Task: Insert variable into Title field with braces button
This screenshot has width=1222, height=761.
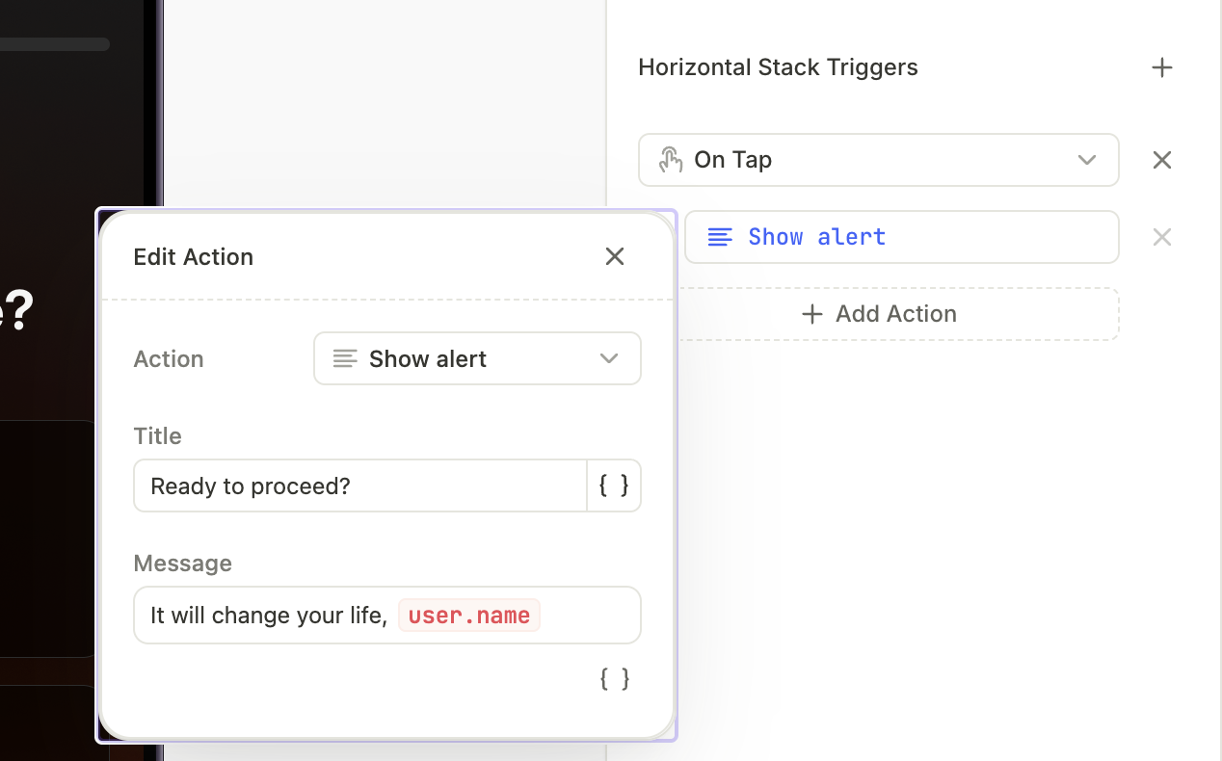Action: (x=614, y=485)
